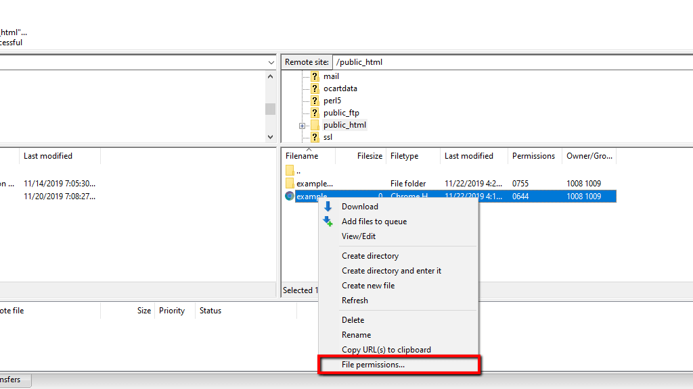Viewport: 693px width, 389px height.
Task: Choose File permissions from the context menu
Action: (x=372, y=364)
